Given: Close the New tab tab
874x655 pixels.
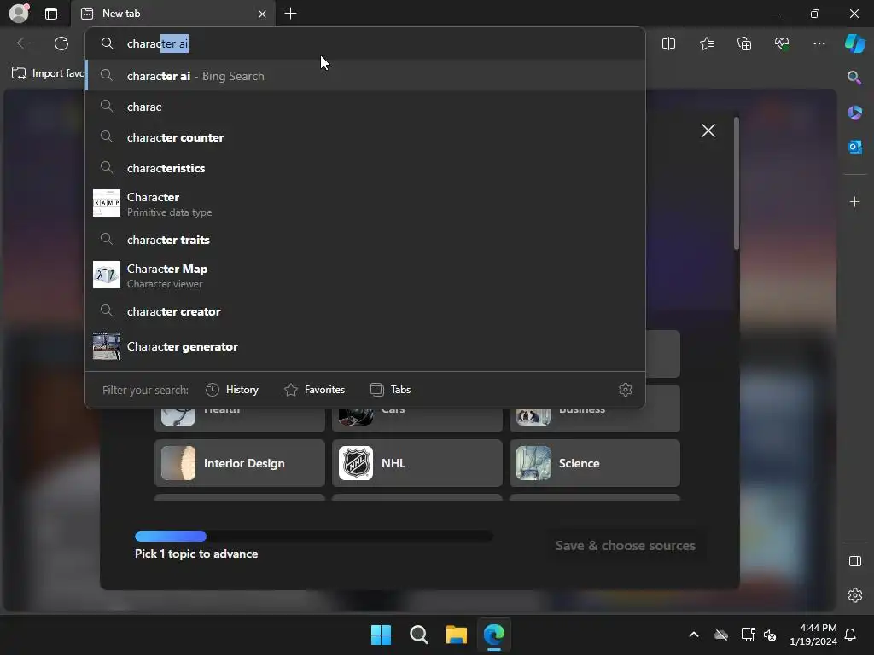Looking at the screenshot, I should click(x=262, y=14).
